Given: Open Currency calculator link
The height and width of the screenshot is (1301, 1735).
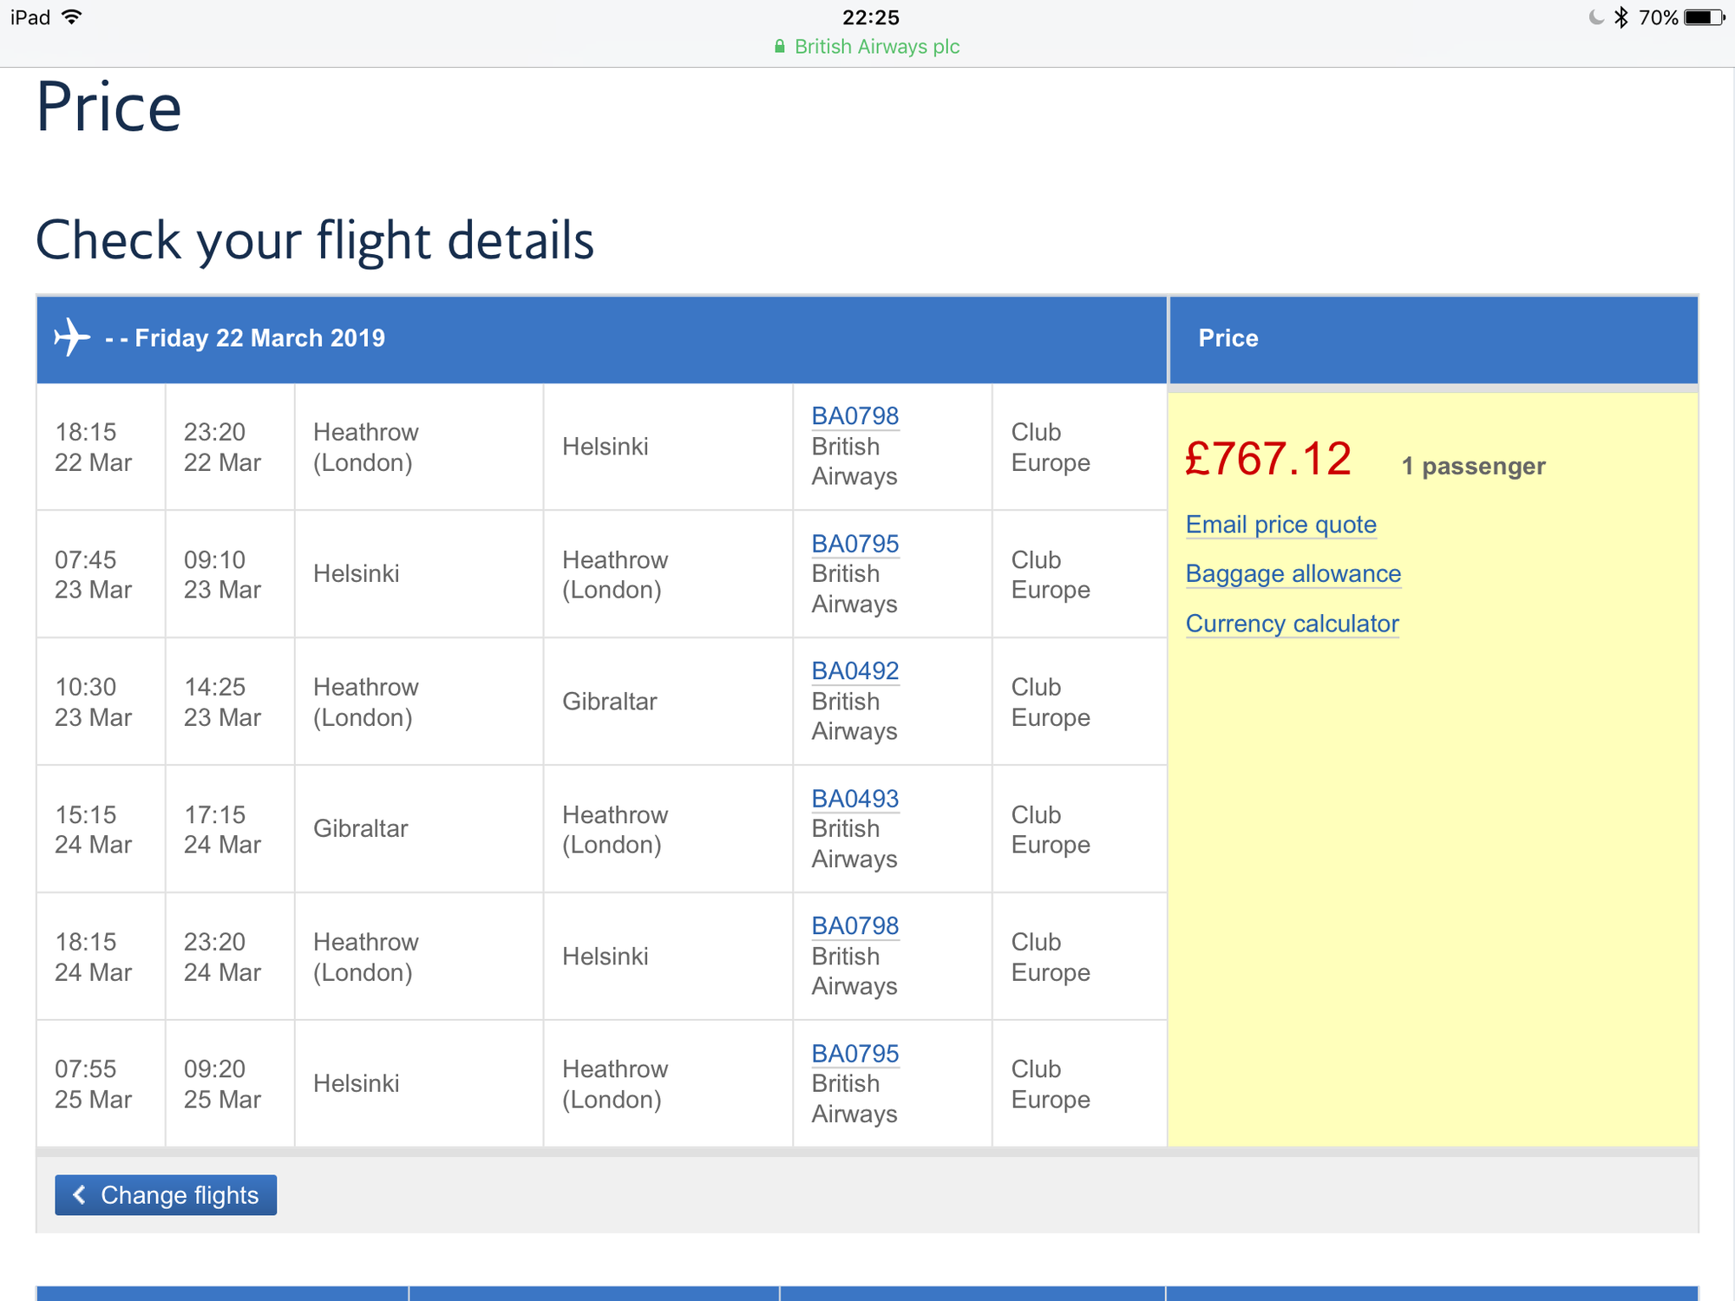Looking at the screenshot, I should click(x=1292, y=624).
